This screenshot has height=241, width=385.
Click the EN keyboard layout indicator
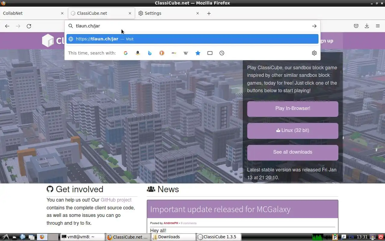(x=351, y=237)
